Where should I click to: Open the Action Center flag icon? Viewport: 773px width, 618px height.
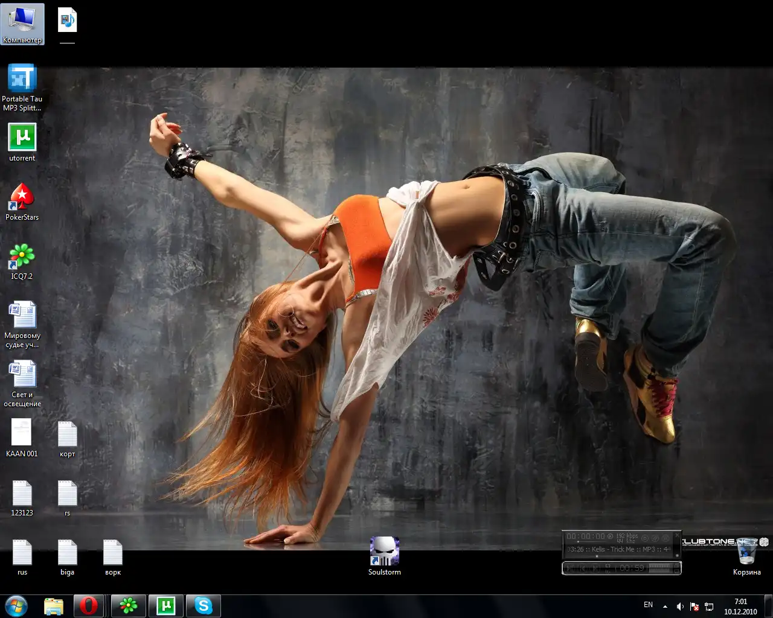click(694, 606)
